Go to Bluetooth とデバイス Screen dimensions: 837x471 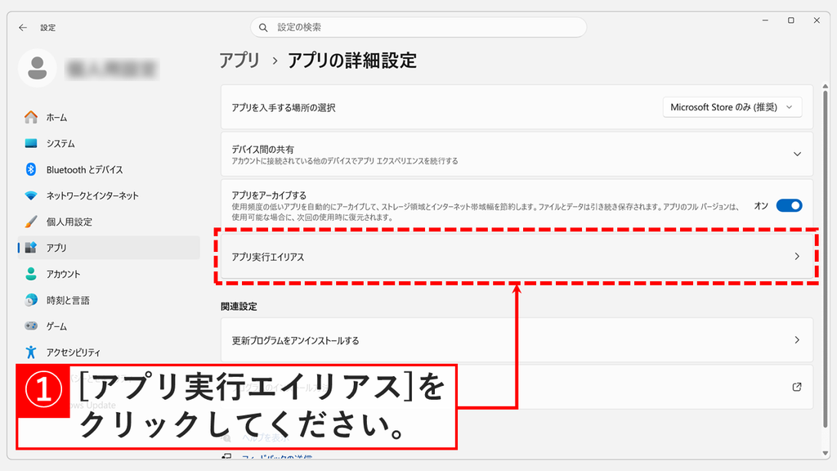click(x=109, y=169)
